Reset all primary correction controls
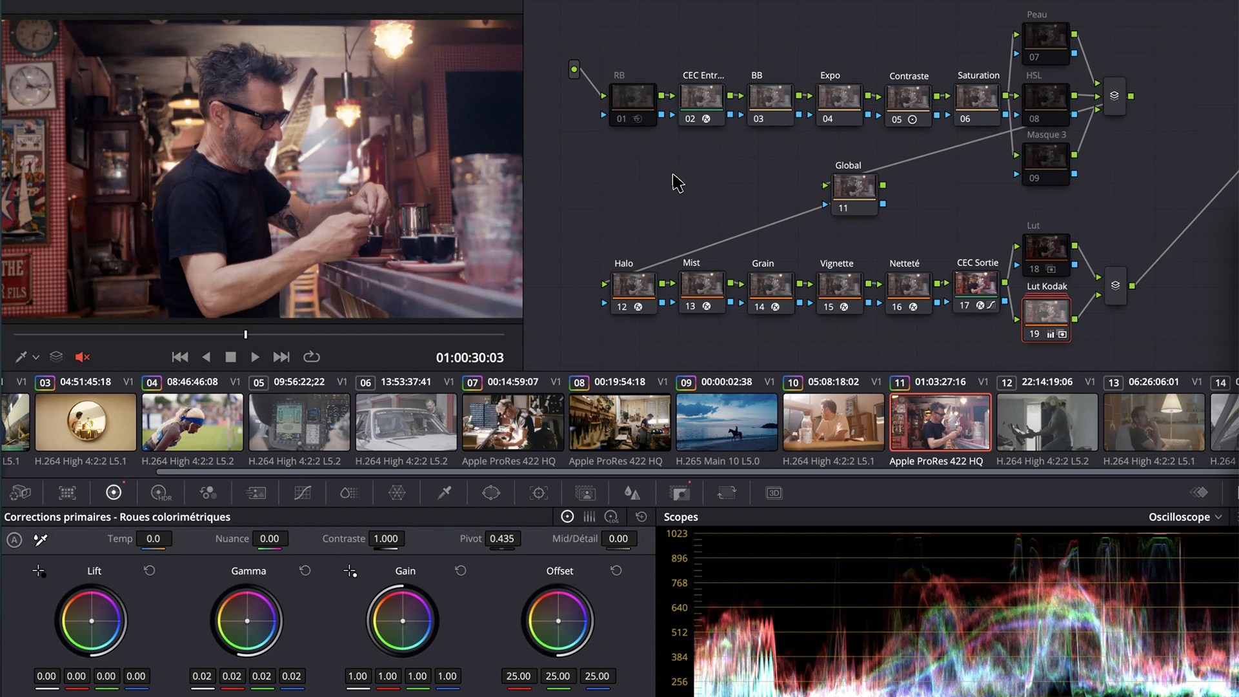Screen dimensions: 1239x697 point(641,516)
